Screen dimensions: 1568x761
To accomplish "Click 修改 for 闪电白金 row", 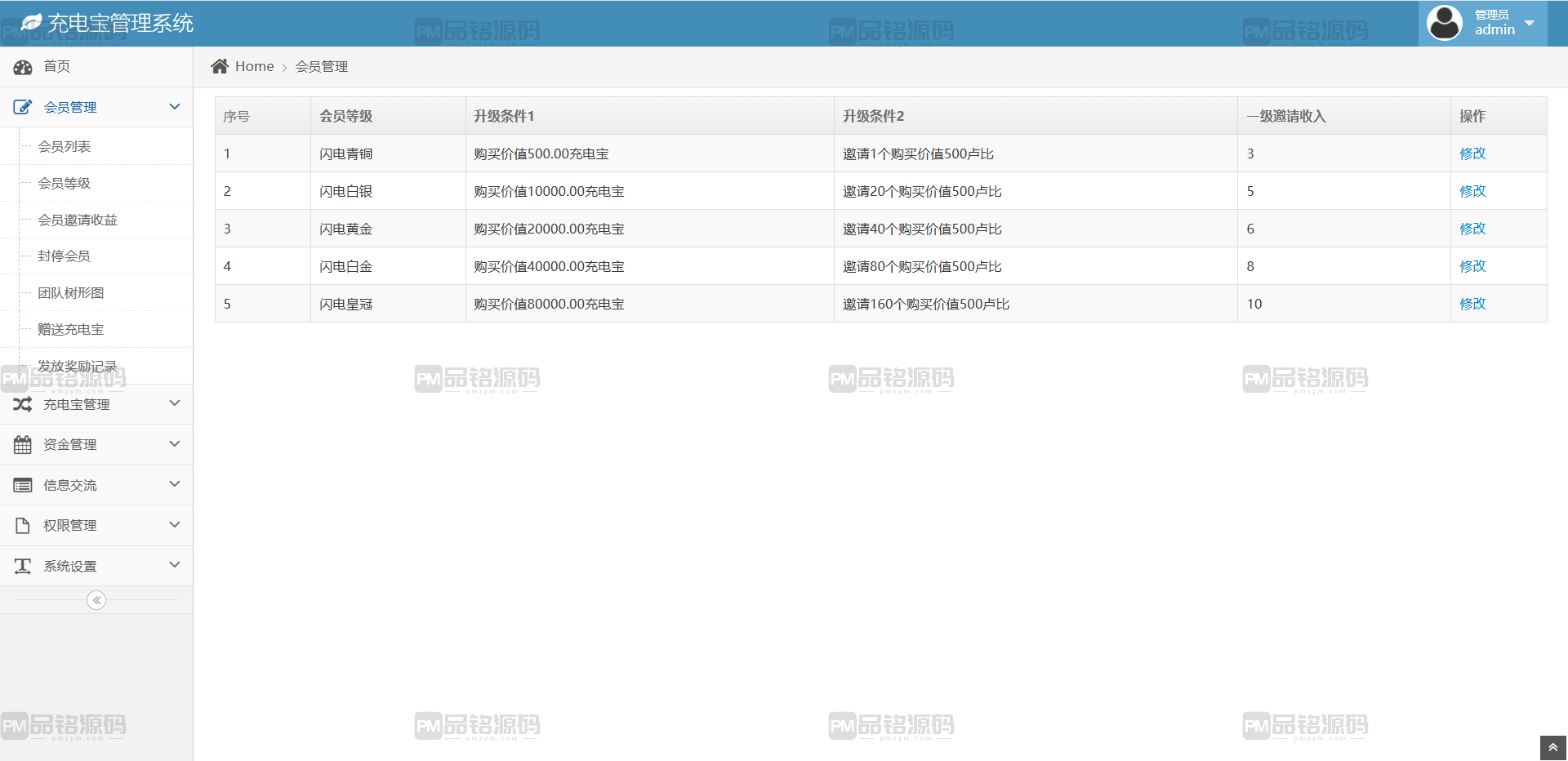I will 1472,266.
